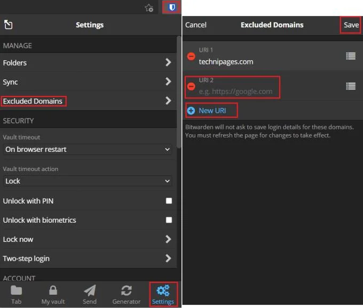Click reorder handle for URI 1
Image resolution: width=363 pixels, height=308 pixels.
351,56
